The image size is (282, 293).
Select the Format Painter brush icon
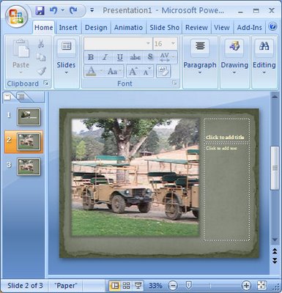click(x=42, y=71)
